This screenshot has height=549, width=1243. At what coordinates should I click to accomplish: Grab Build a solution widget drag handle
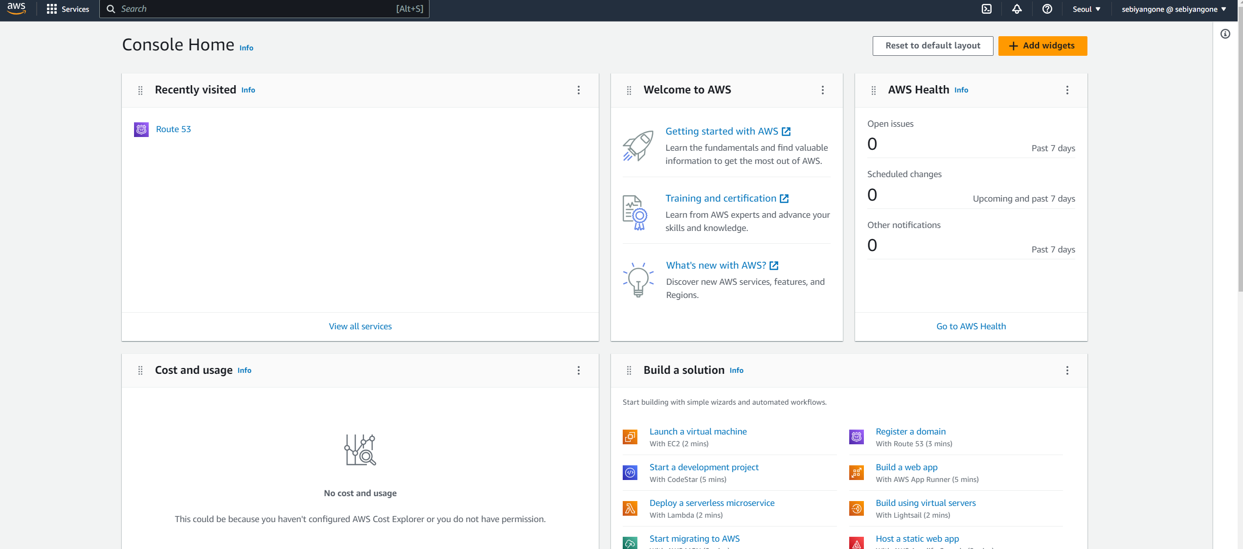tap(629, 370)
